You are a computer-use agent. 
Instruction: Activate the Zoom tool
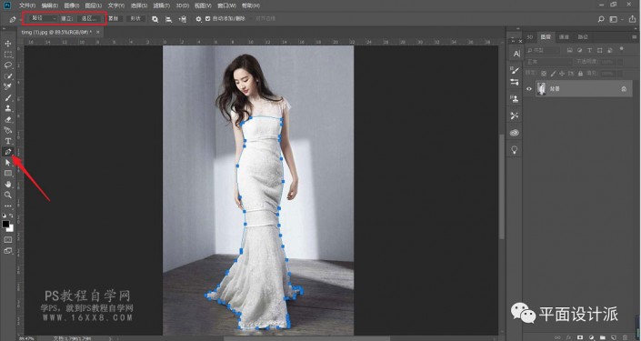coord(8,195)
